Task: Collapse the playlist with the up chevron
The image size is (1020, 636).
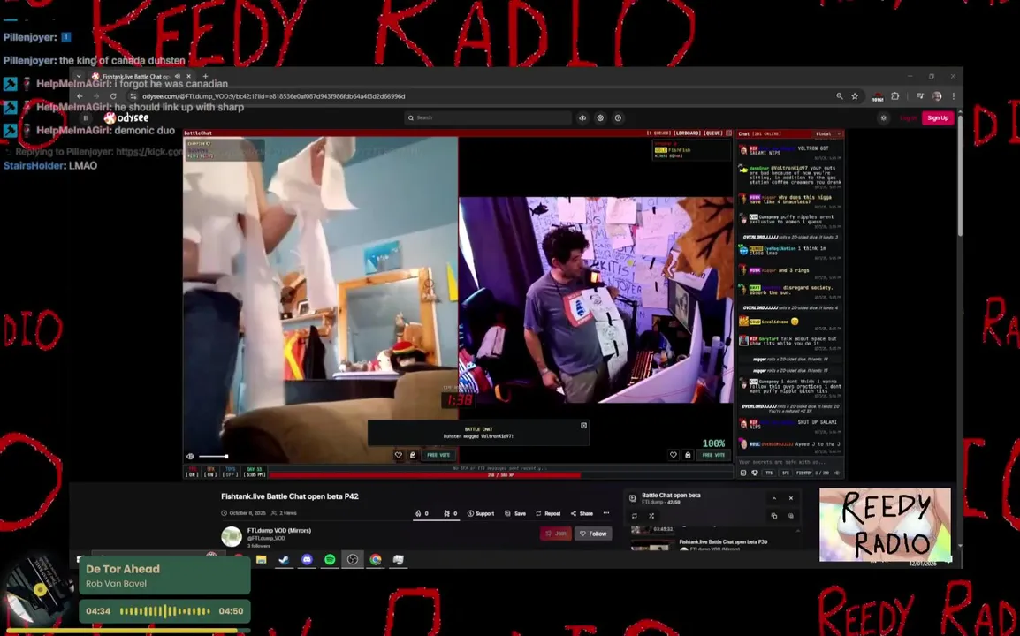Action: tap(774, 498)
